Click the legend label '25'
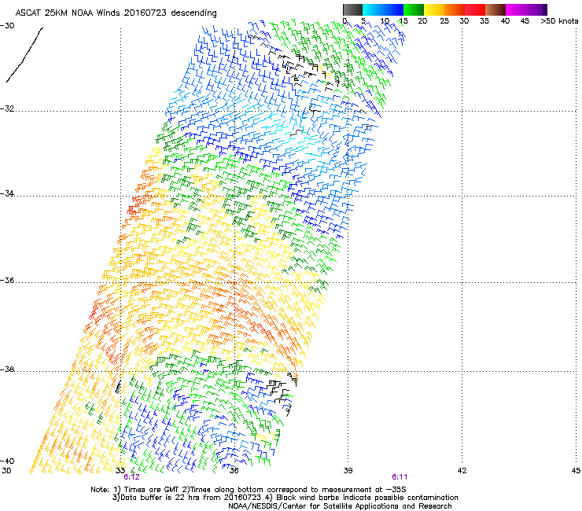The height and width of the screenshot is (511, 582). 444,21
